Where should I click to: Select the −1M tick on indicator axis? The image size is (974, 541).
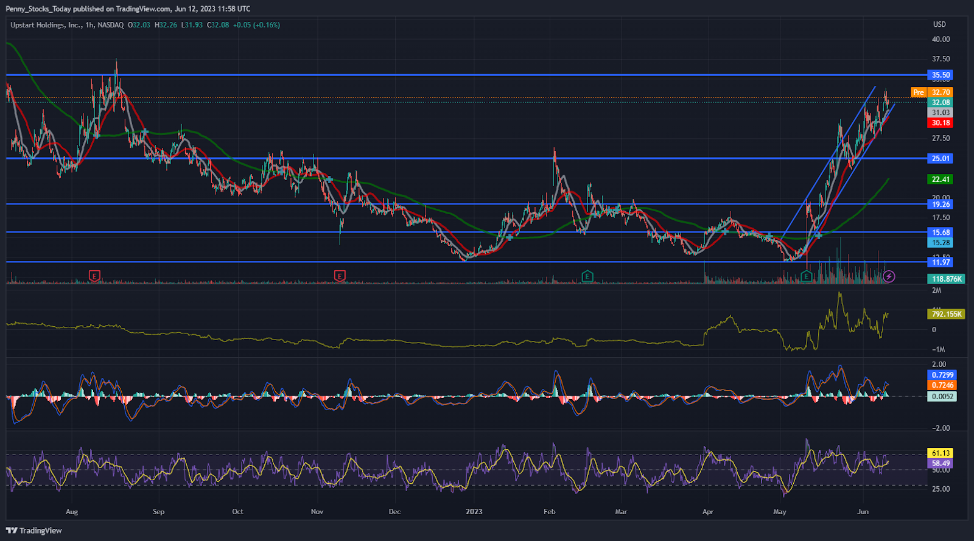click(938, 349)
